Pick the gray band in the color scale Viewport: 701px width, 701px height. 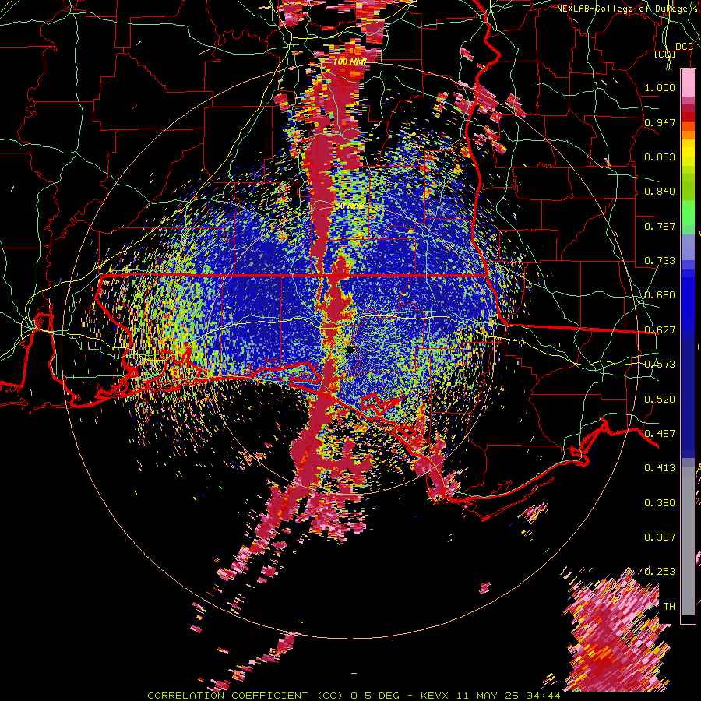[688, 541]
